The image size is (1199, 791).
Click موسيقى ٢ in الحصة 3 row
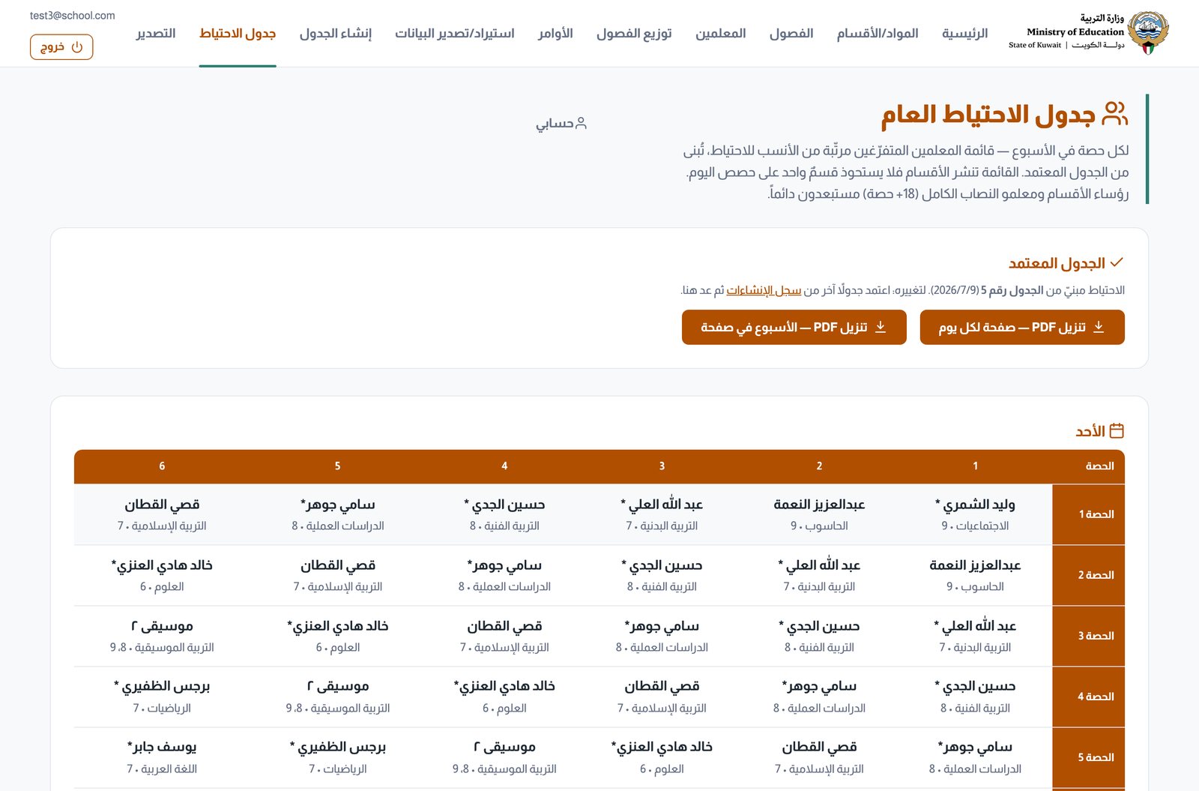[x=162, y=626]
